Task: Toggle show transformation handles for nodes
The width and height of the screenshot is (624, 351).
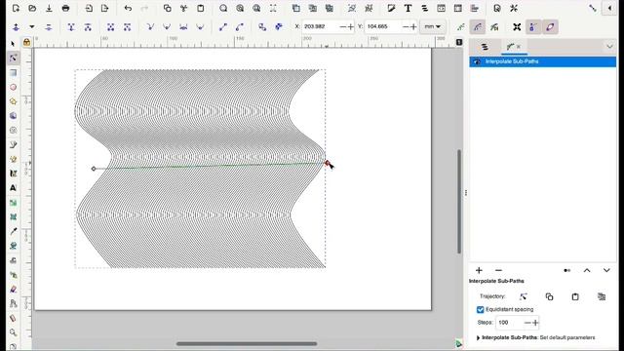Action: click(517, 26)
